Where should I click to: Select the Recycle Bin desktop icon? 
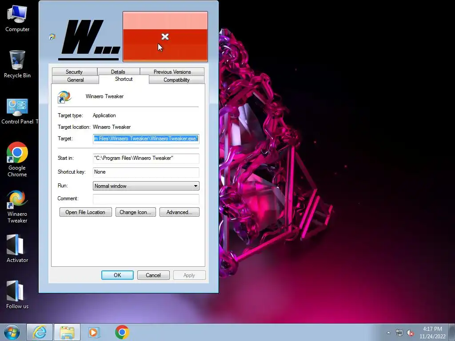(x=17, y=64)
